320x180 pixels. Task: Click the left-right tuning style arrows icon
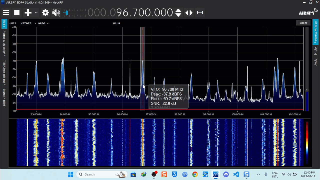click(x=189, y=13)
